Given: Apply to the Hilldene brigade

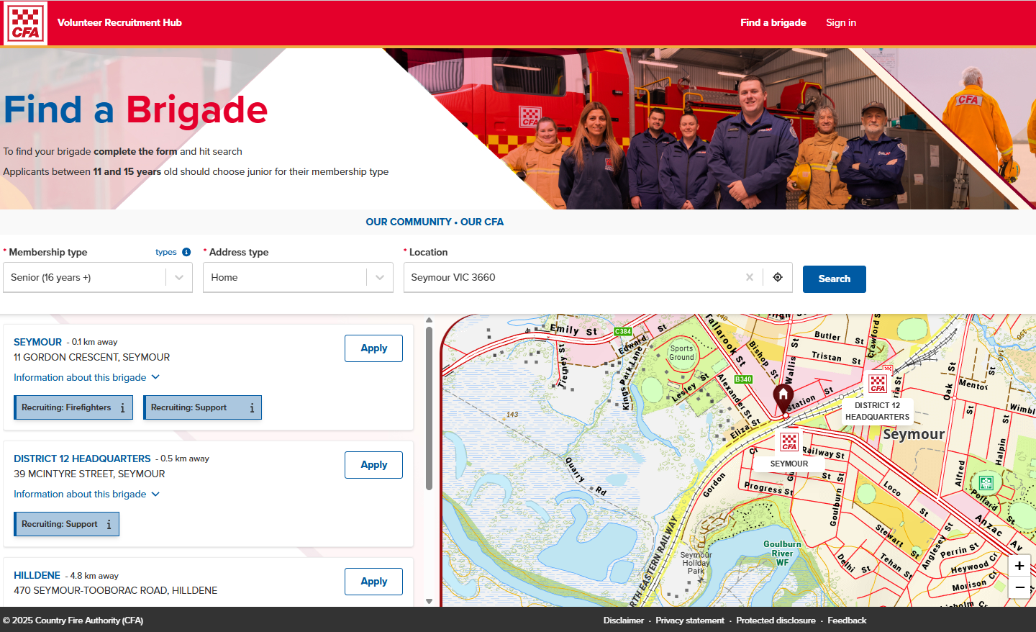Looking at the screenshot, I should (x=373, y=582).
